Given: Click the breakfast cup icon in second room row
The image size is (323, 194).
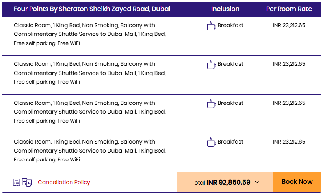Looking at the screenshot, I should click(x=212, y=65).
